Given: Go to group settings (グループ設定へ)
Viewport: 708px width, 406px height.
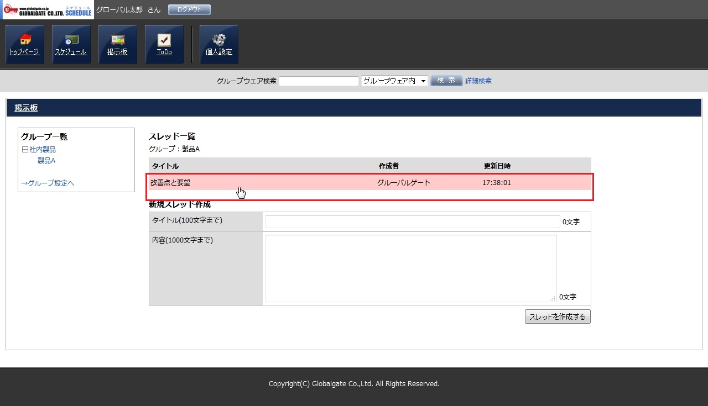Looking at the screenshot, I should (48, 183).
